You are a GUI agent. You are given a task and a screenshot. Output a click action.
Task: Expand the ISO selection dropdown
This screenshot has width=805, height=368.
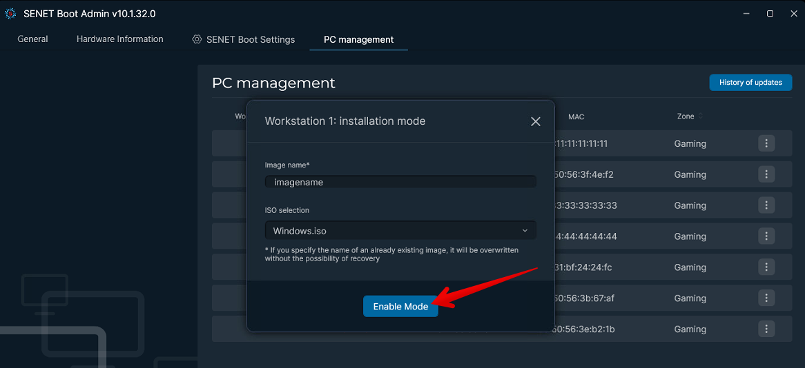point(400,231)
